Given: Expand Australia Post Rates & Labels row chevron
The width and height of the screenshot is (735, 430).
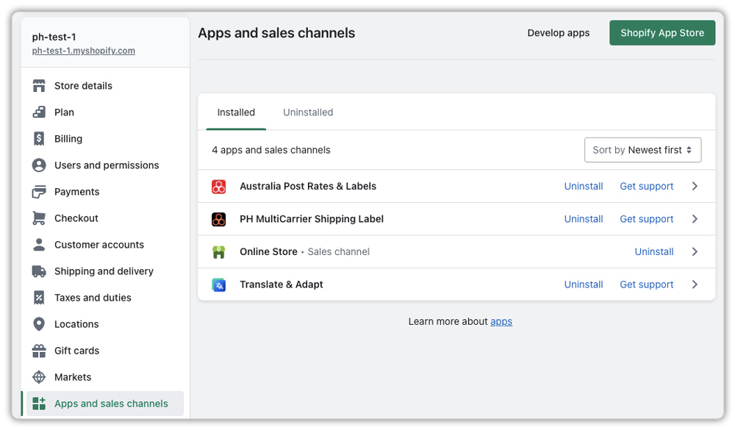Looking at the screenshot, I should [695, 186].
